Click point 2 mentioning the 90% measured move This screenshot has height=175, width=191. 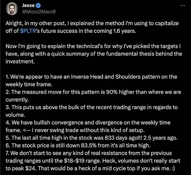coord(93,96)
